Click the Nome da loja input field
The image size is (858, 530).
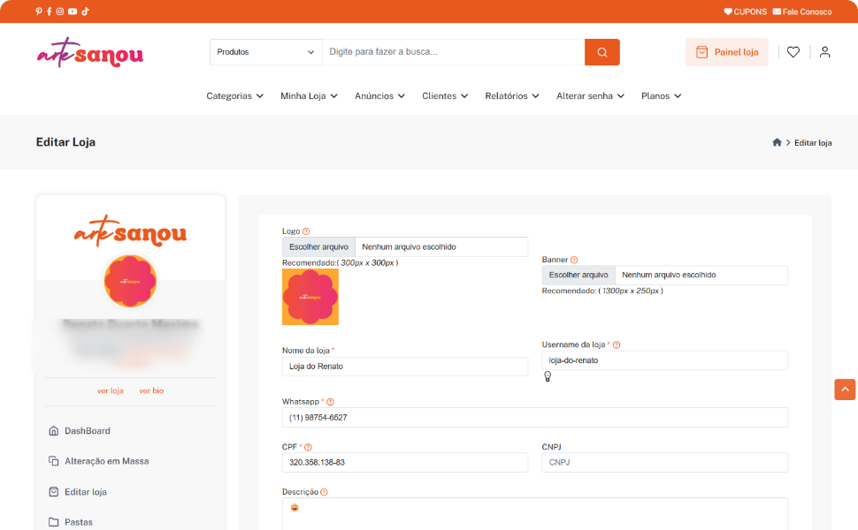(x=405, y=366)
